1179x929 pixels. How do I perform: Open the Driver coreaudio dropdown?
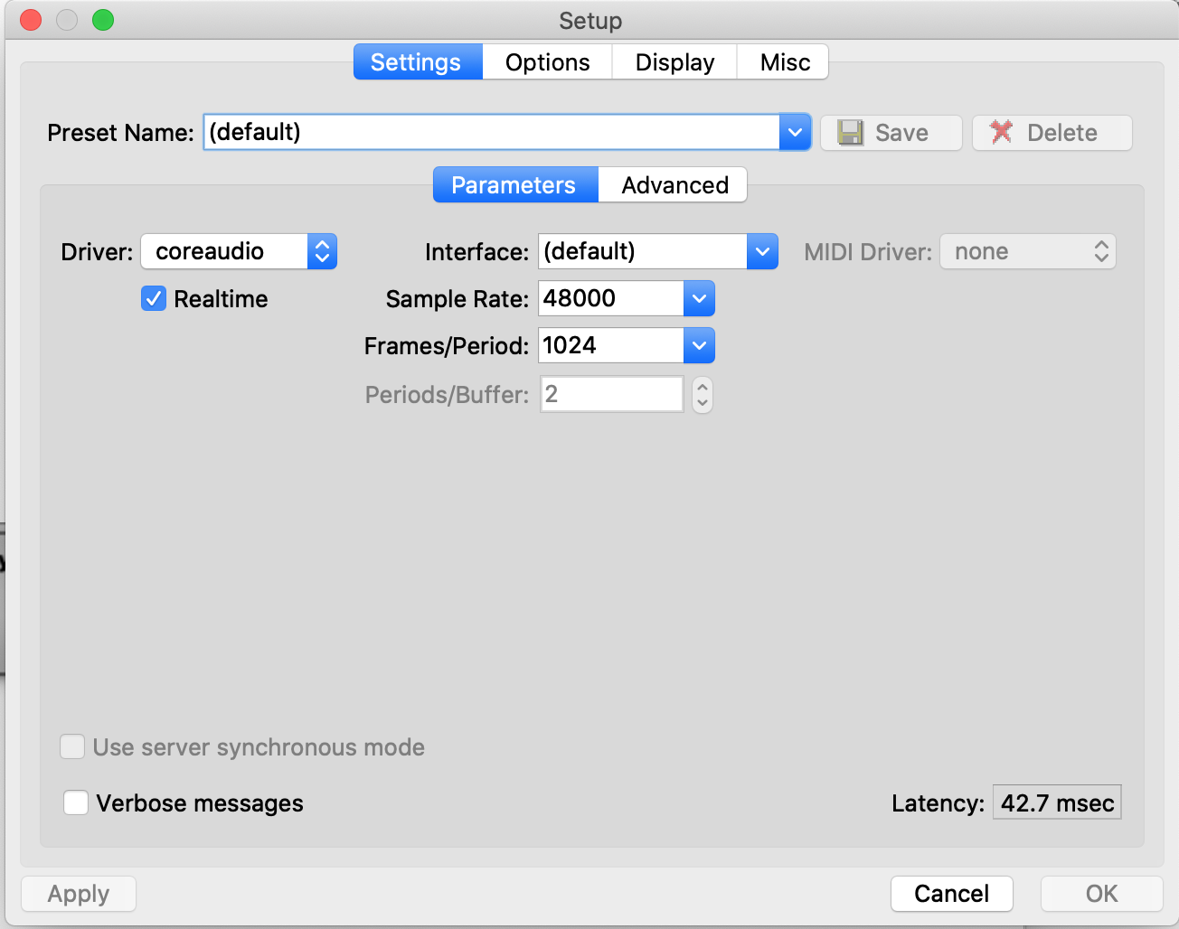pos(239,251)
